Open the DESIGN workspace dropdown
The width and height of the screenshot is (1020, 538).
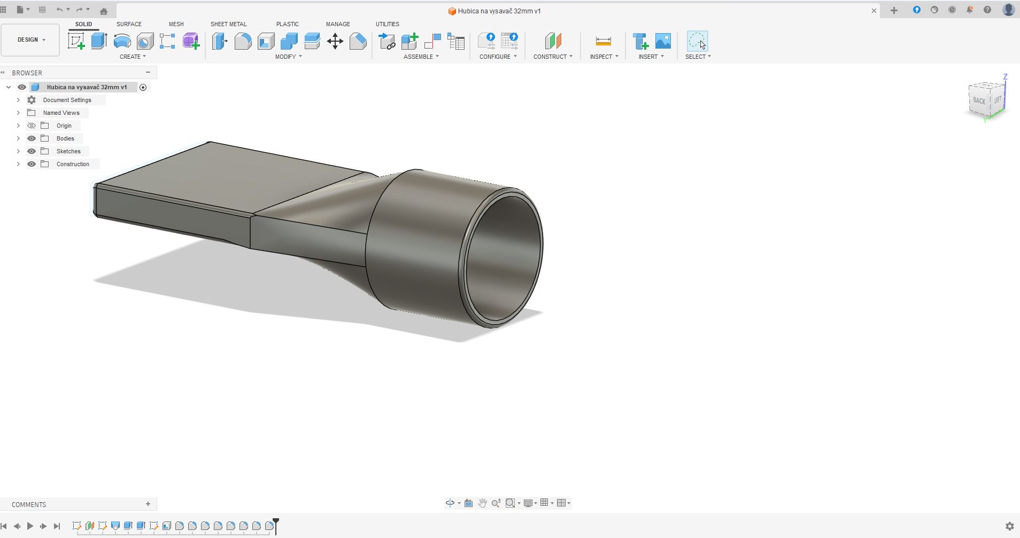(x=30, y=40)
